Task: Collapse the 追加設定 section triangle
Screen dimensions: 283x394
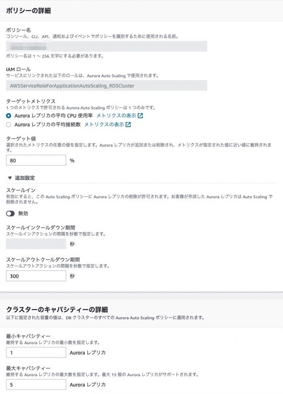Action: (x=10, y=178)
